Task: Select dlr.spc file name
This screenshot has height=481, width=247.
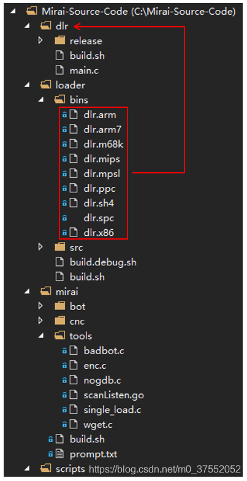Action: 99,218
